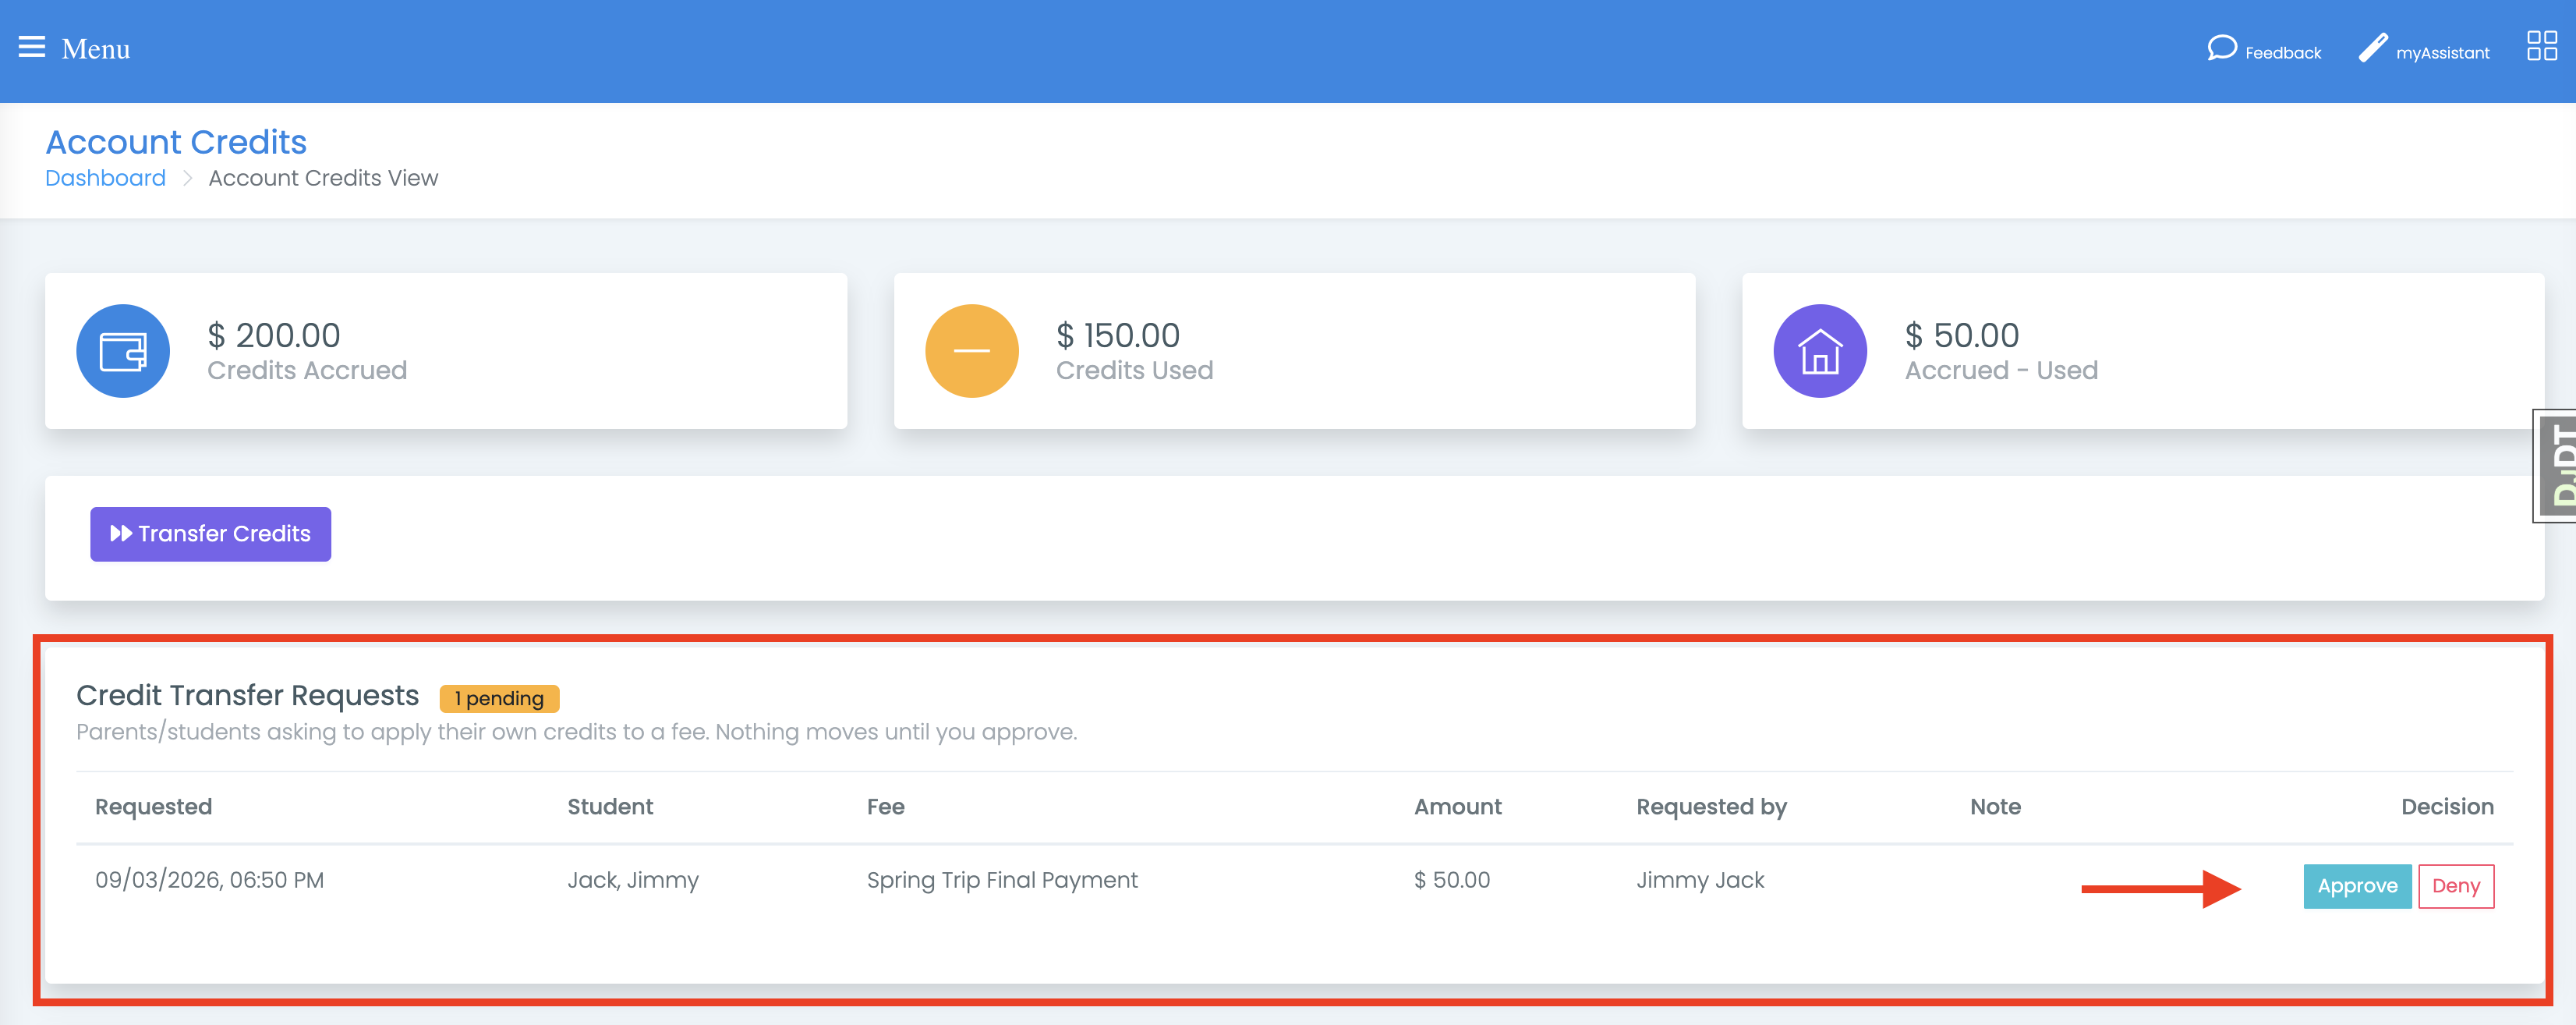Click the Credit Transfer Requests heading
Viewport: 2576px width, 1025px height.
247,696
